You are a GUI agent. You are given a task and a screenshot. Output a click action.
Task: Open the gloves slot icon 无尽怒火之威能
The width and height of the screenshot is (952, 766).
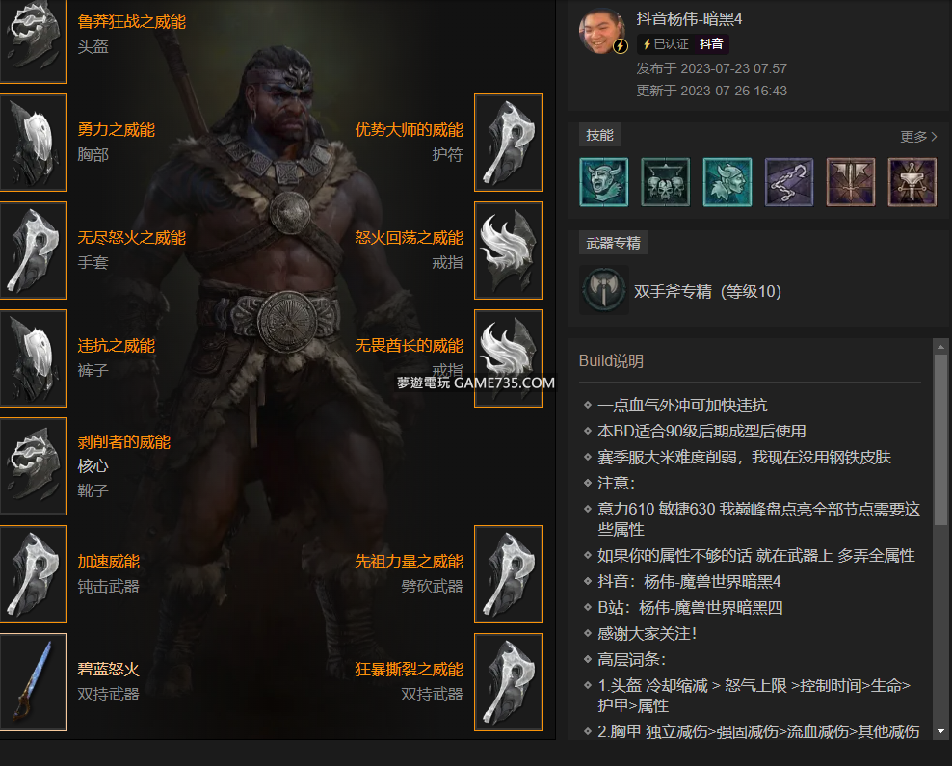coord(33,251)
